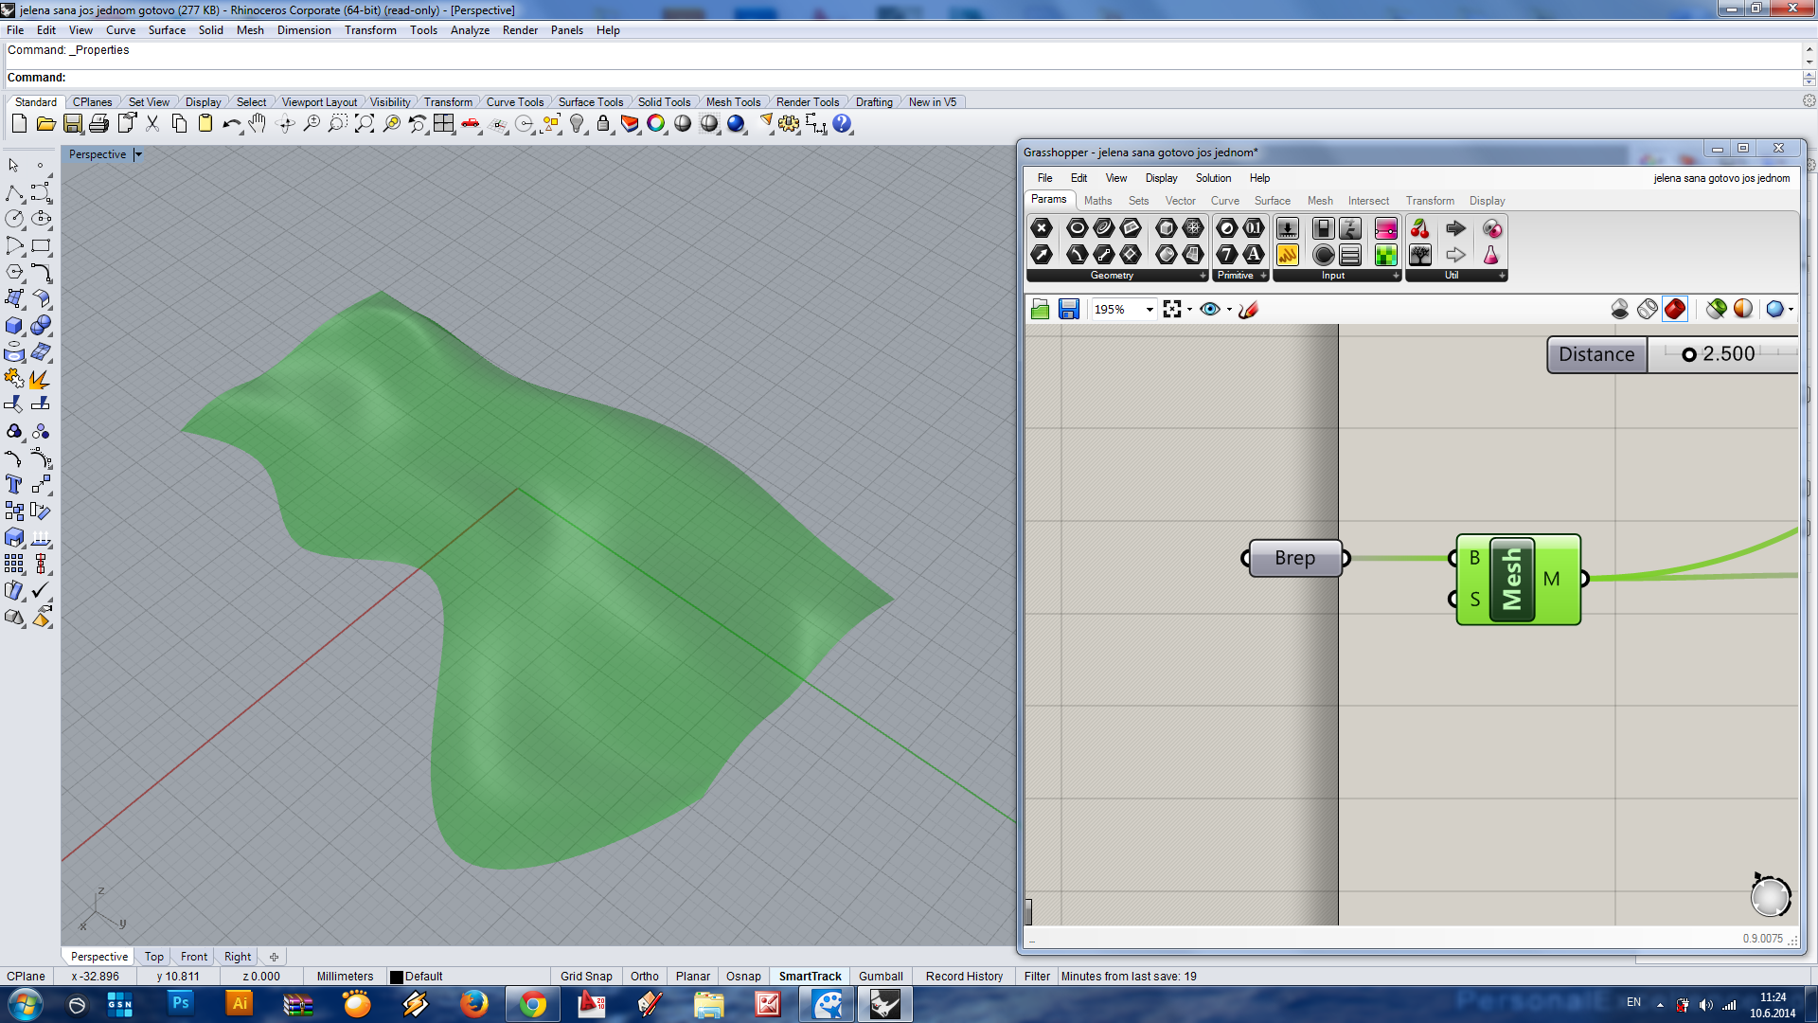Click the red car named-view icon
Viewport: 1818px width, 1023px height.
coord(471,124)
